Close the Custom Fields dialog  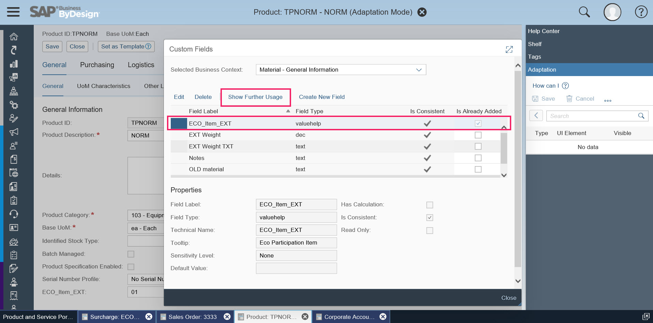(x=508, y=298)
